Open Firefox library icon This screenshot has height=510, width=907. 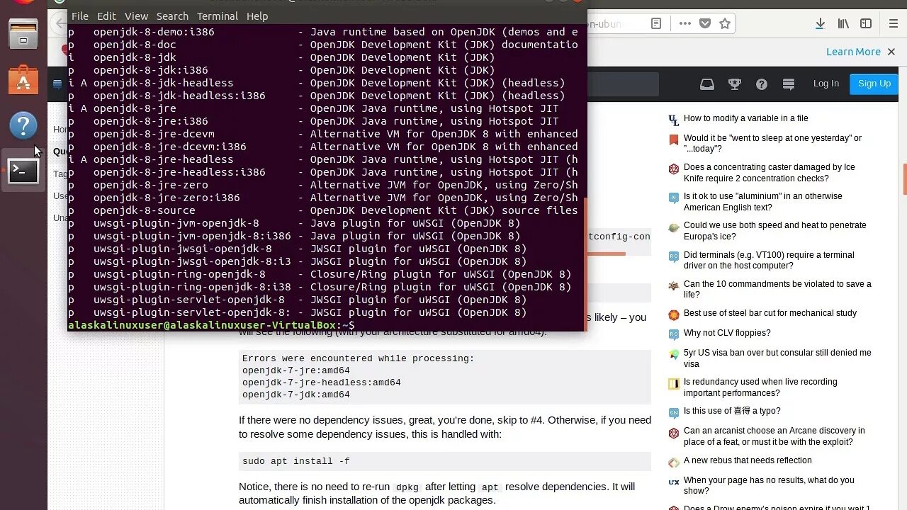[x=843, y=23]
